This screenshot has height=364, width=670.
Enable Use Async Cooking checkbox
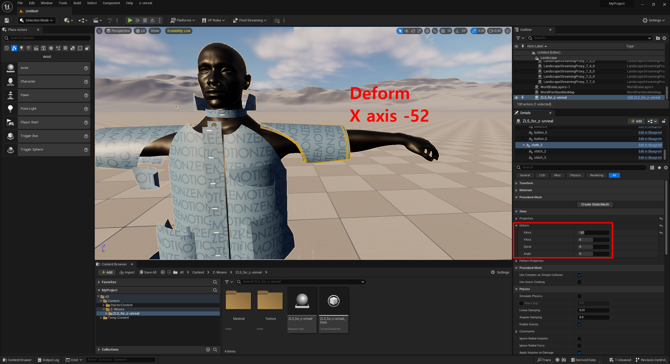[579, 282]
